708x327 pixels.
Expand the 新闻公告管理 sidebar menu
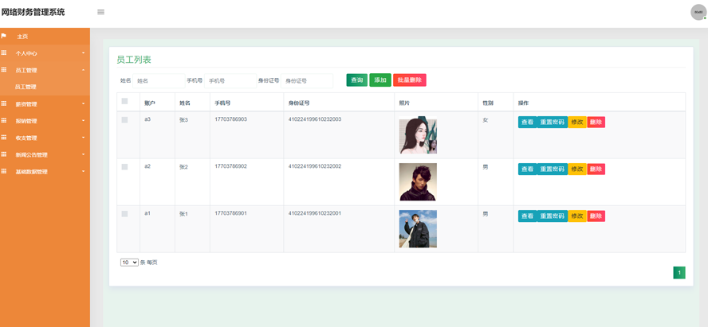(x=45, y=155)
